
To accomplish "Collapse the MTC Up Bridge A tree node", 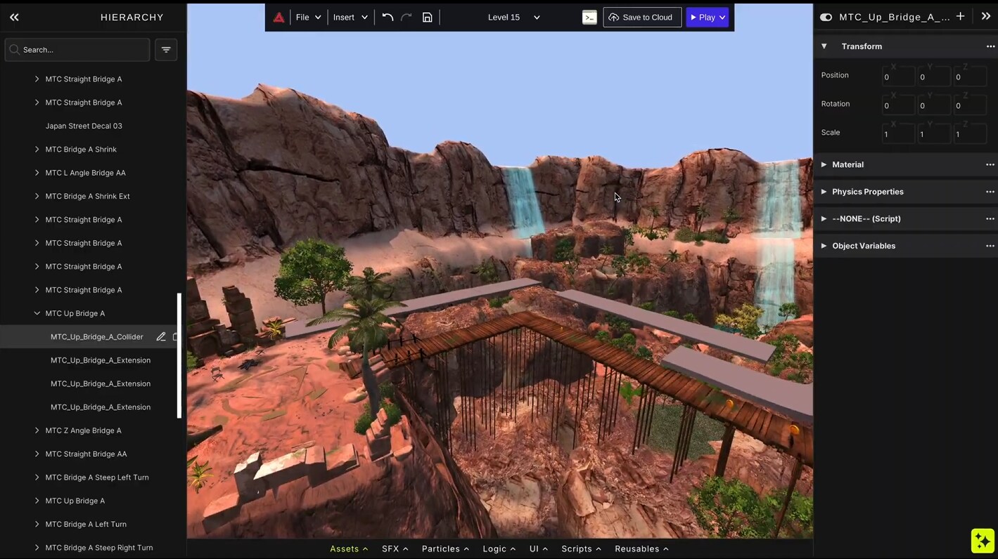I will coord(37,313).
